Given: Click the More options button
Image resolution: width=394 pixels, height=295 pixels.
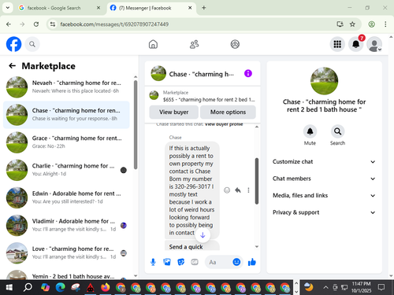Looking at the screenshot, I should [x=228, y=112].
